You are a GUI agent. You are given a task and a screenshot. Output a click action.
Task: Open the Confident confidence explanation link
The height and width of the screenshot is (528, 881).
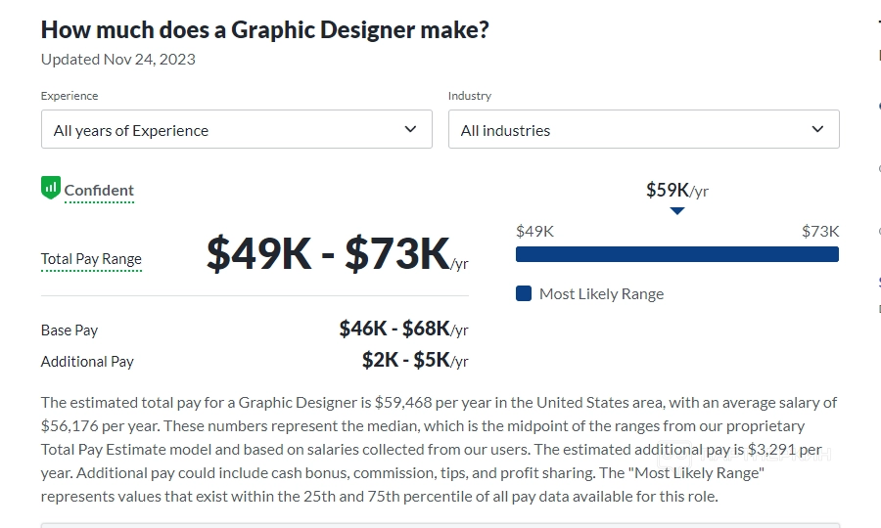(x=99, y=191)
